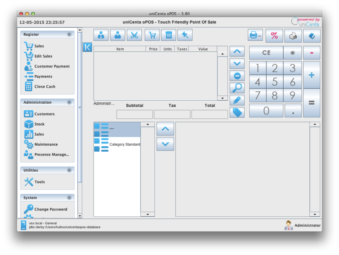
Task: Click the category list down arrow button
Action: 165,144
